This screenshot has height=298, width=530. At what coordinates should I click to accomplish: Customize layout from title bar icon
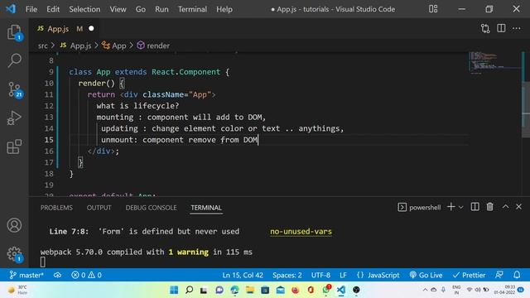433,9
